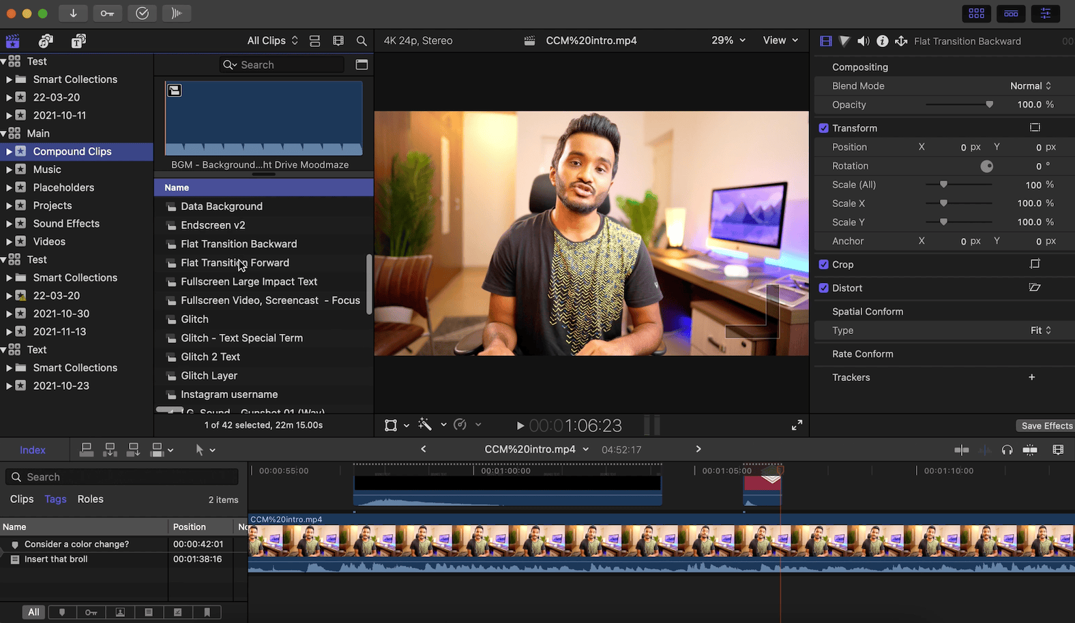Open the Blend Mode Normal dropdown
This screenshot has height=623, width=1075.
tap(1030, 86)
